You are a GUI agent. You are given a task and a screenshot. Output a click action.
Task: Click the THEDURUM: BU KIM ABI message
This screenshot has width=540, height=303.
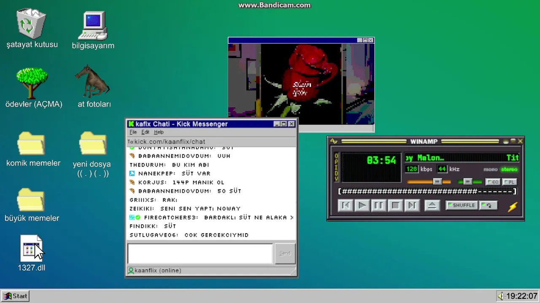click(169, 165)
